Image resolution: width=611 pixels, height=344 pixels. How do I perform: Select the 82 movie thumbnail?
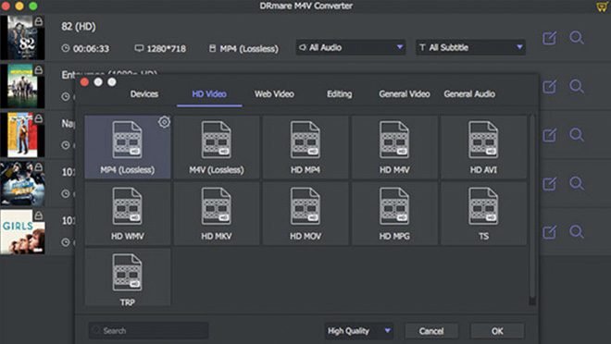[22, 38]
